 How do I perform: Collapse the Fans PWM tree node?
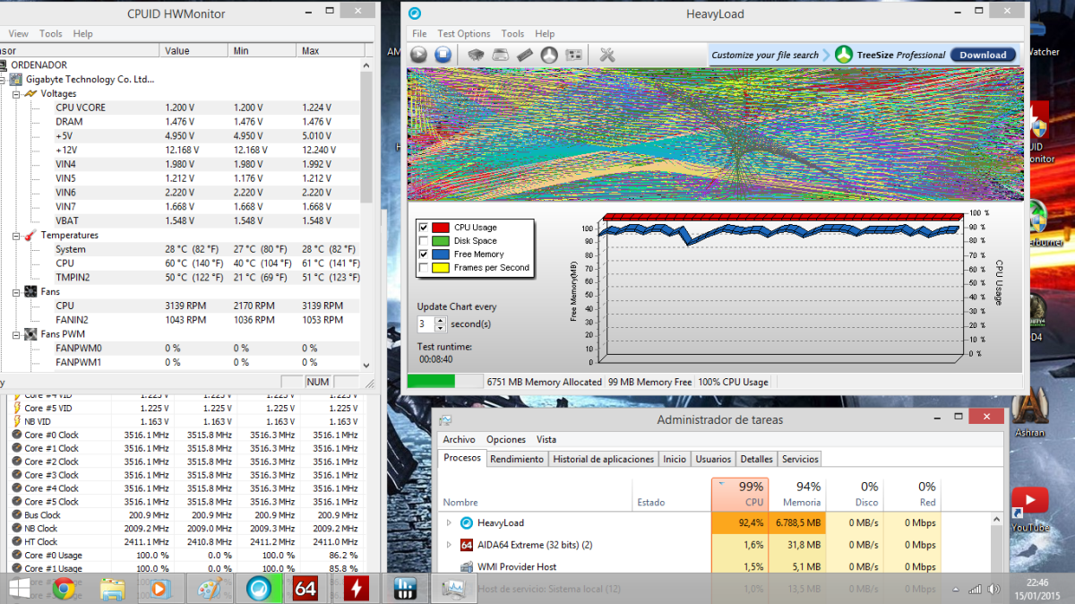point(16,334)
